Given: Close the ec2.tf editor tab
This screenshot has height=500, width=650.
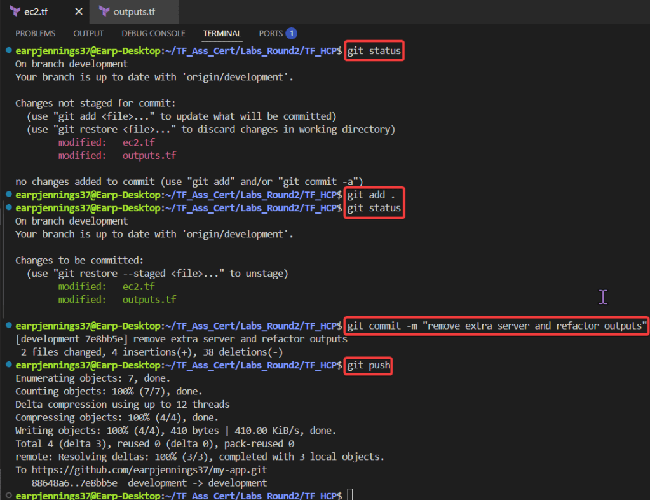Looking at the screenshot, I should (x=79, y=11).
